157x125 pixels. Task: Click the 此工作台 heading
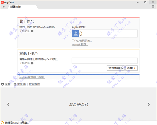pyautogui.click(x=27, y=22)
